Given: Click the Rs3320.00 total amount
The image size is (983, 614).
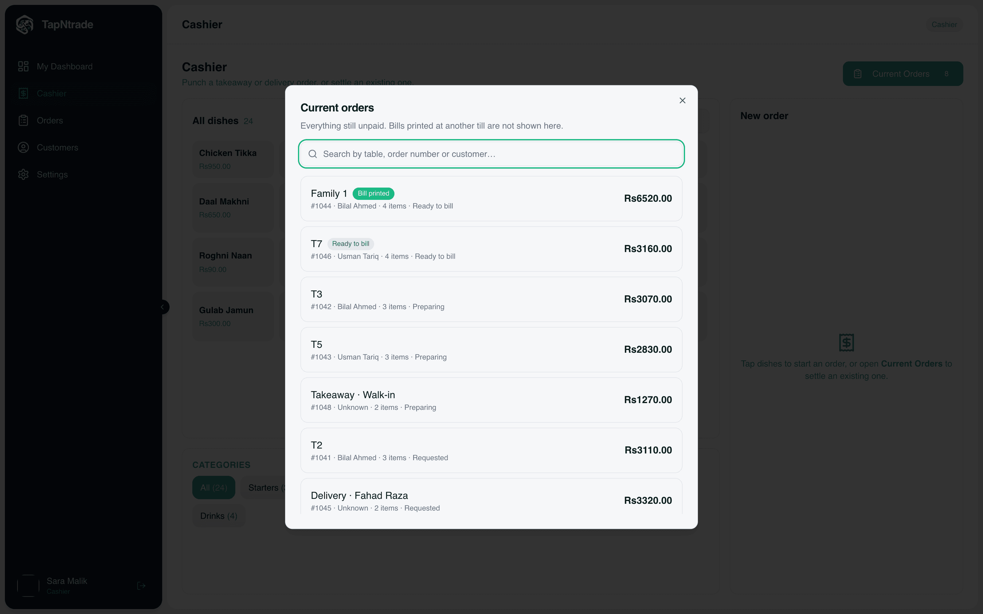Looking at the screenshot, I should pos(648,501).
